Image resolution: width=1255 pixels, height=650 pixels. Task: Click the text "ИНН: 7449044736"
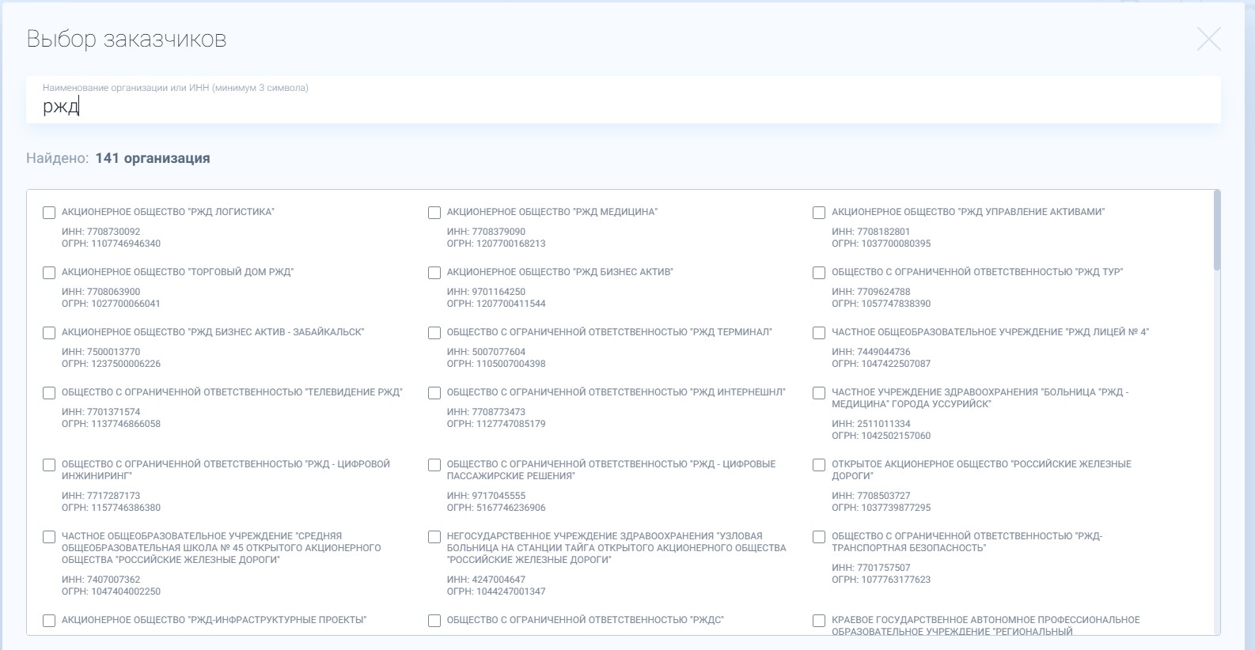[871, 352]
